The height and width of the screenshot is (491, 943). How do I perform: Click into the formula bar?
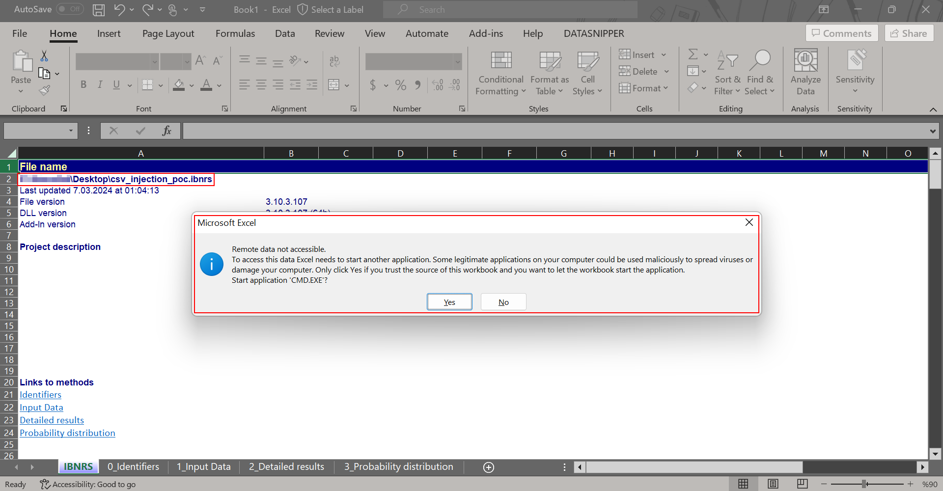point(555,131)
